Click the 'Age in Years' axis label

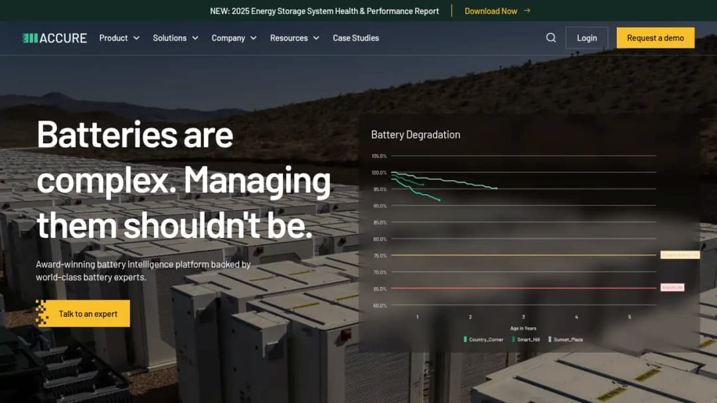523,328
